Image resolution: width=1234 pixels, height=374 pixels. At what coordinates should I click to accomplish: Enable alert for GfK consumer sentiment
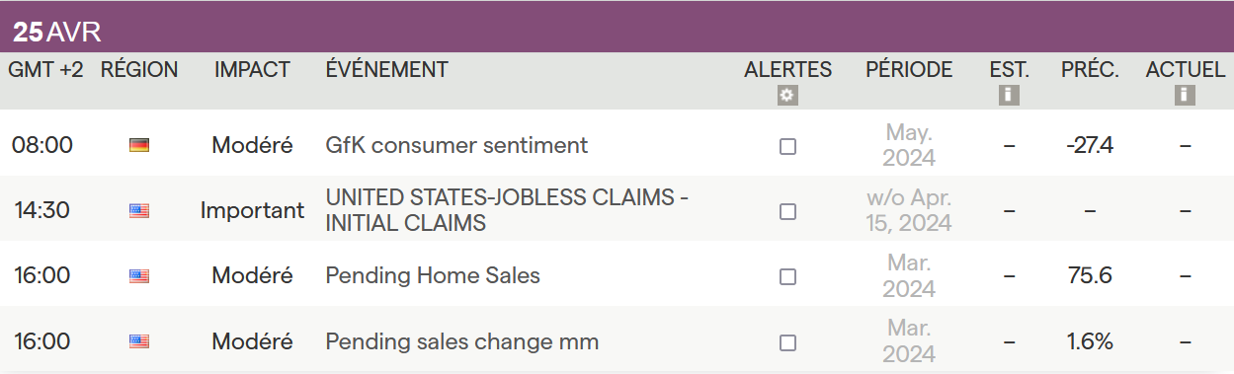pos(787,146)
